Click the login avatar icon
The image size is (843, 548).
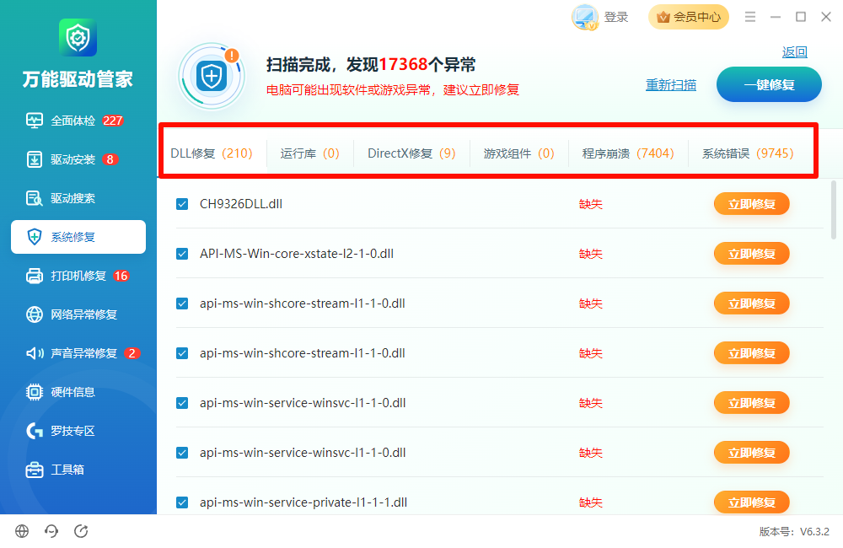coord(585,17)
